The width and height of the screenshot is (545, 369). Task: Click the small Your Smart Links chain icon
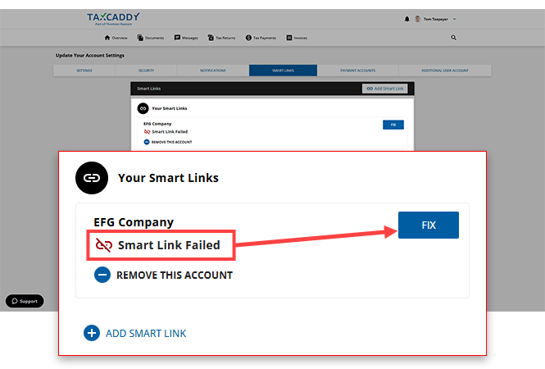click(x=143, y=108)
